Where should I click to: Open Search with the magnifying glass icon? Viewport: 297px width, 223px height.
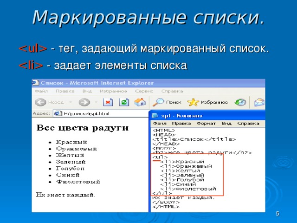click(158, 102)
